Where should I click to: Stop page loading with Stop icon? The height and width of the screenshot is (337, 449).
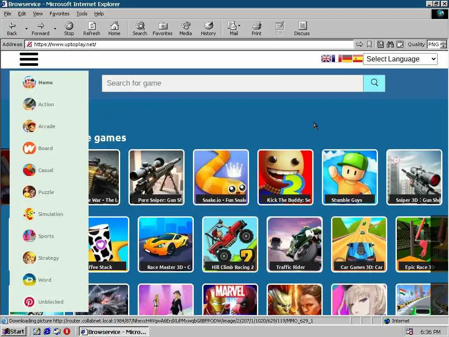point(69,29)
